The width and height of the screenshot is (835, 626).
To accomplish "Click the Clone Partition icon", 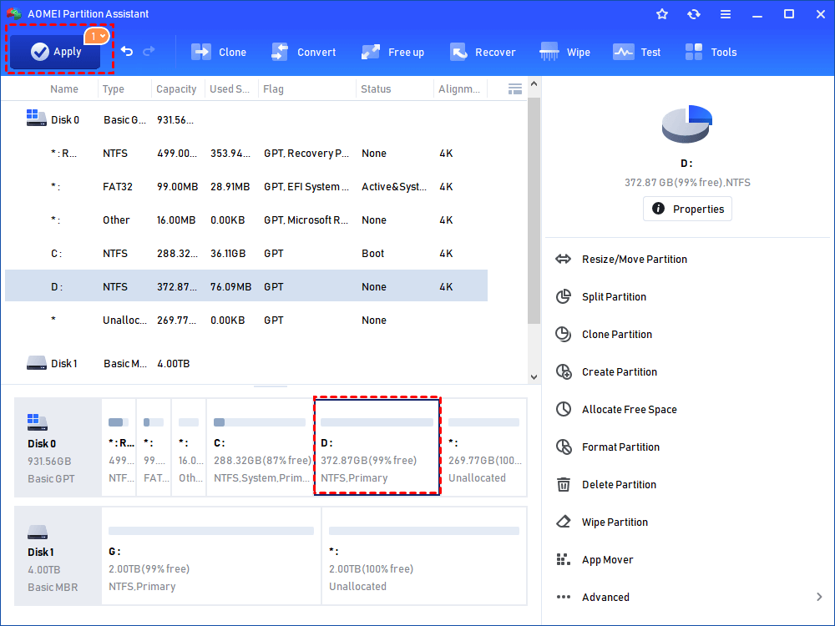I will pos(563,335).
